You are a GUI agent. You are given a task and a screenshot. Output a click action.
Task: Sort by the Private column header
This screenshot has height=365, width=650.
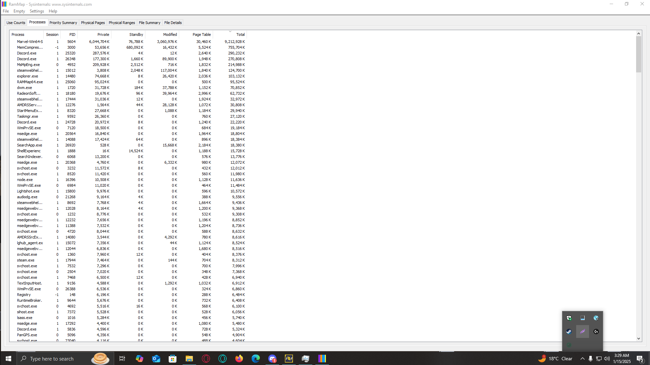click(95, 35)
